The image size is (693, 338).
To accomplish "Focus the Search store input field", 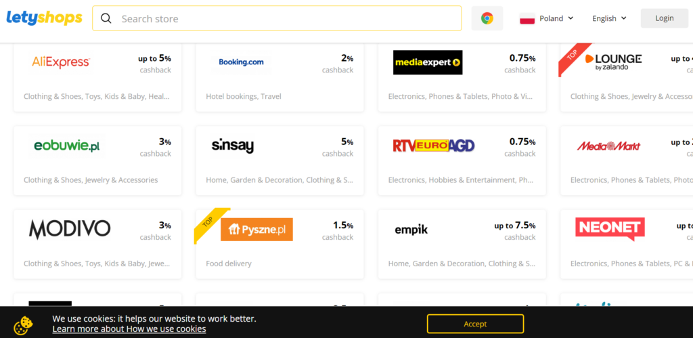I will (277, 18).
